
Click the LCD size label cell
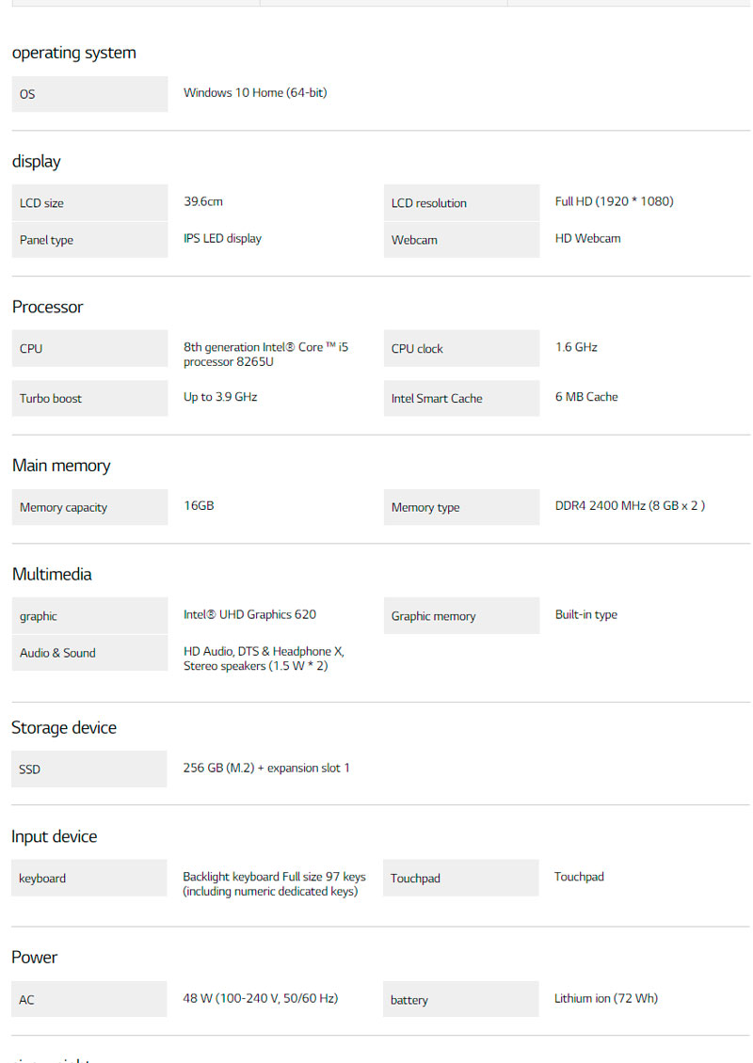89,203
